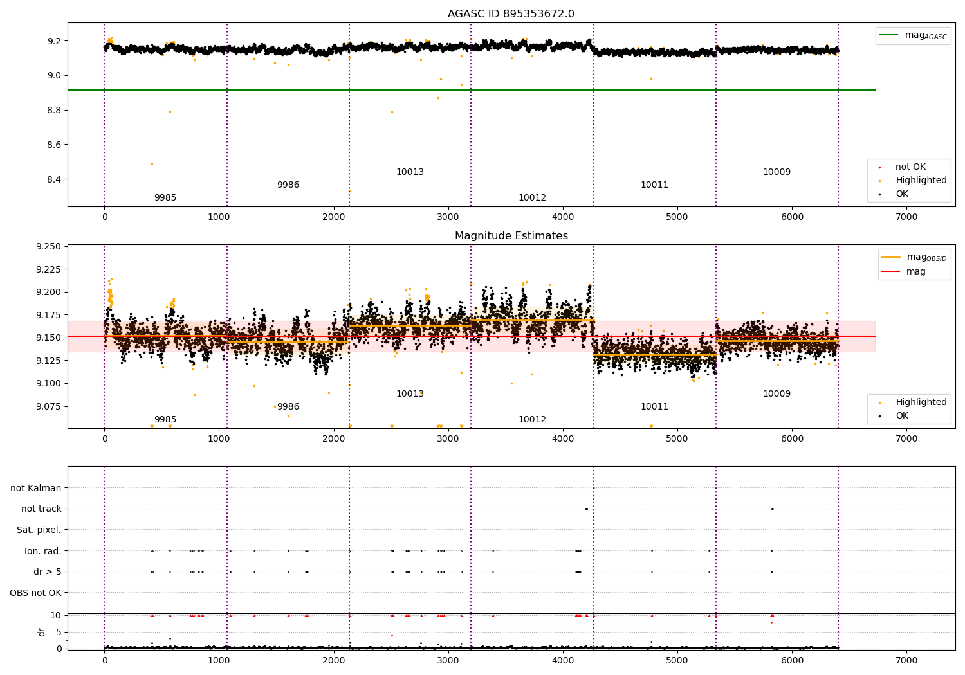Click orange line sample next to mag OBSID

click(x=890, y=257)
